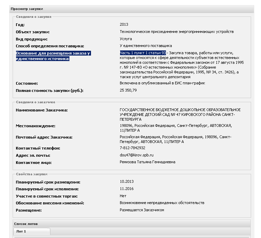Click the Включена в опубликованный в ЕИС status text
Screen dimensions: 261x238
click(162, 83)
